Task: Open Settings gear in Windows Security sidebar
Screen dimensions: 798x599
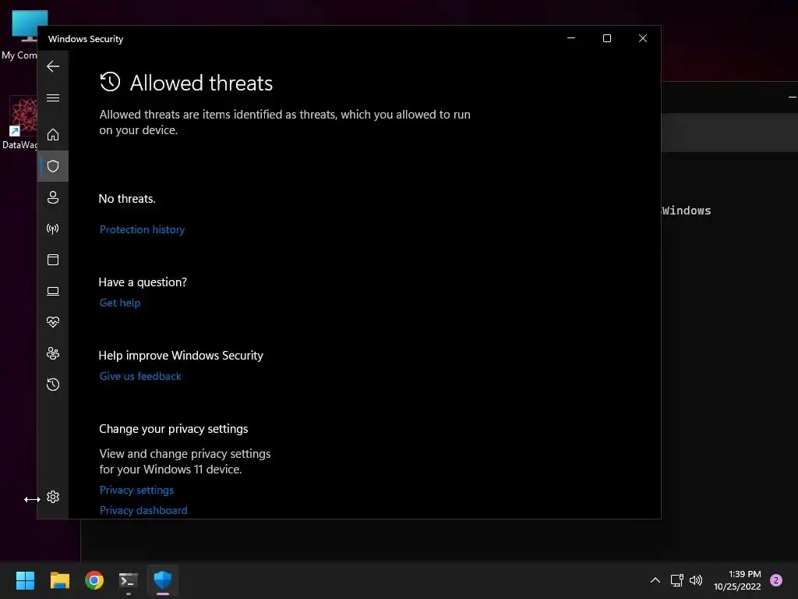Action: pos(53,497)
